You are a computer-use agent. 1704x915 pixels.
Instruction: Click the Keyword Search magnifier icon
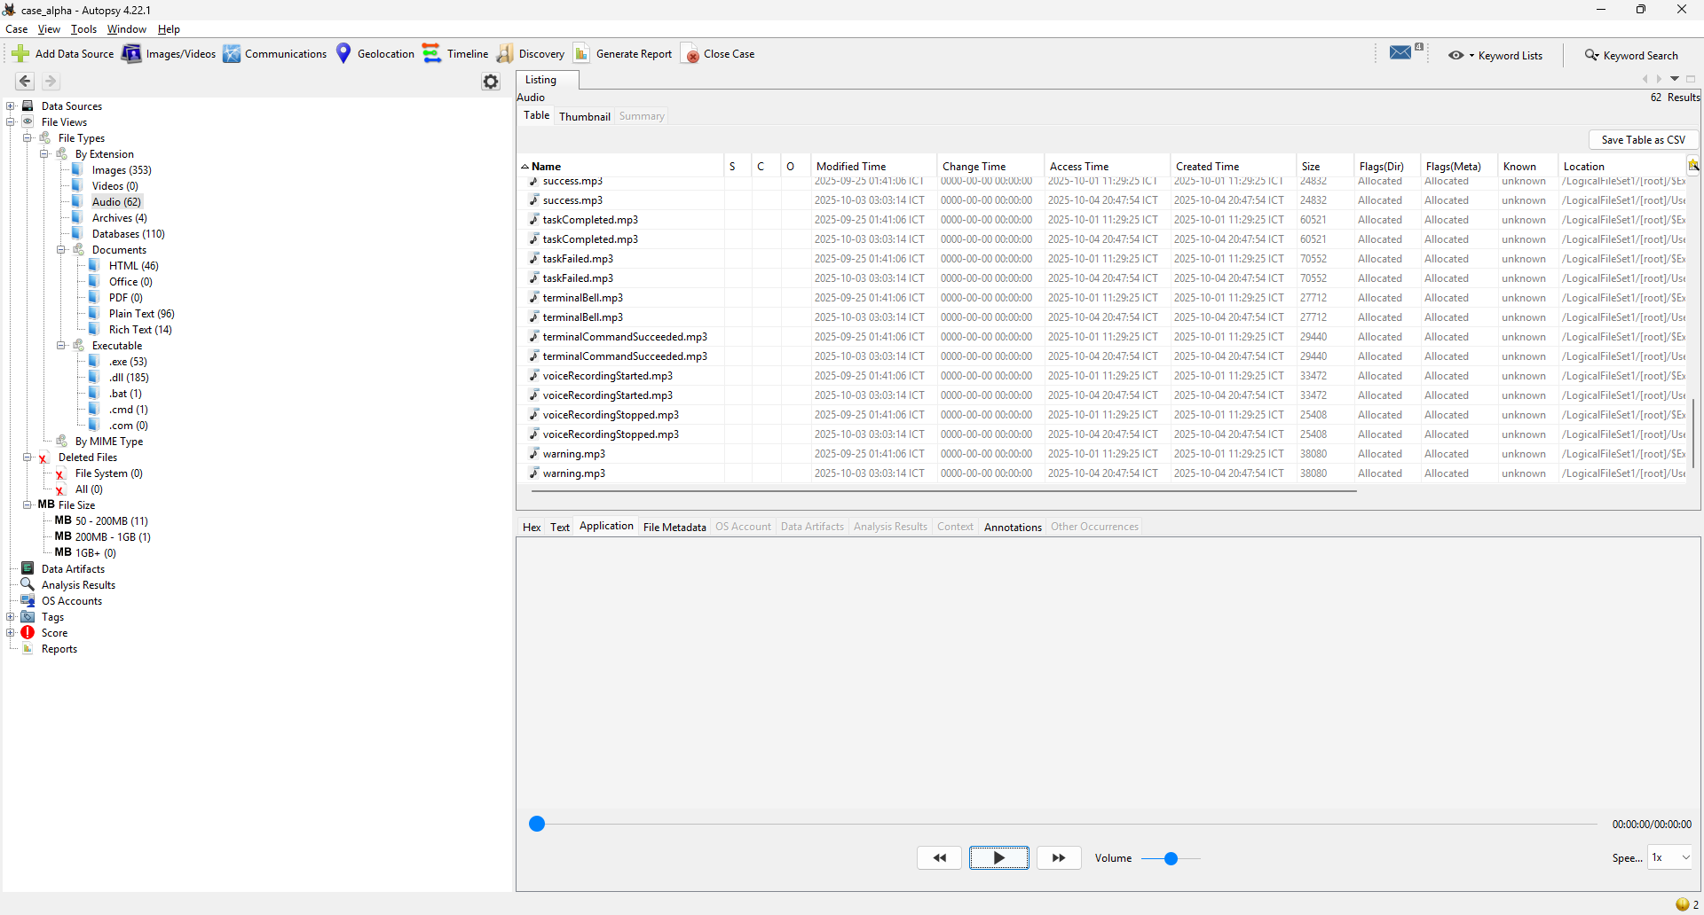pos(1592,55)
